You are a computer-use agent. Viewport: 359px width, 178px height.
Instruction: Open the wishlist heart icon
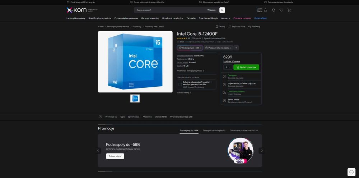[281, 10]
